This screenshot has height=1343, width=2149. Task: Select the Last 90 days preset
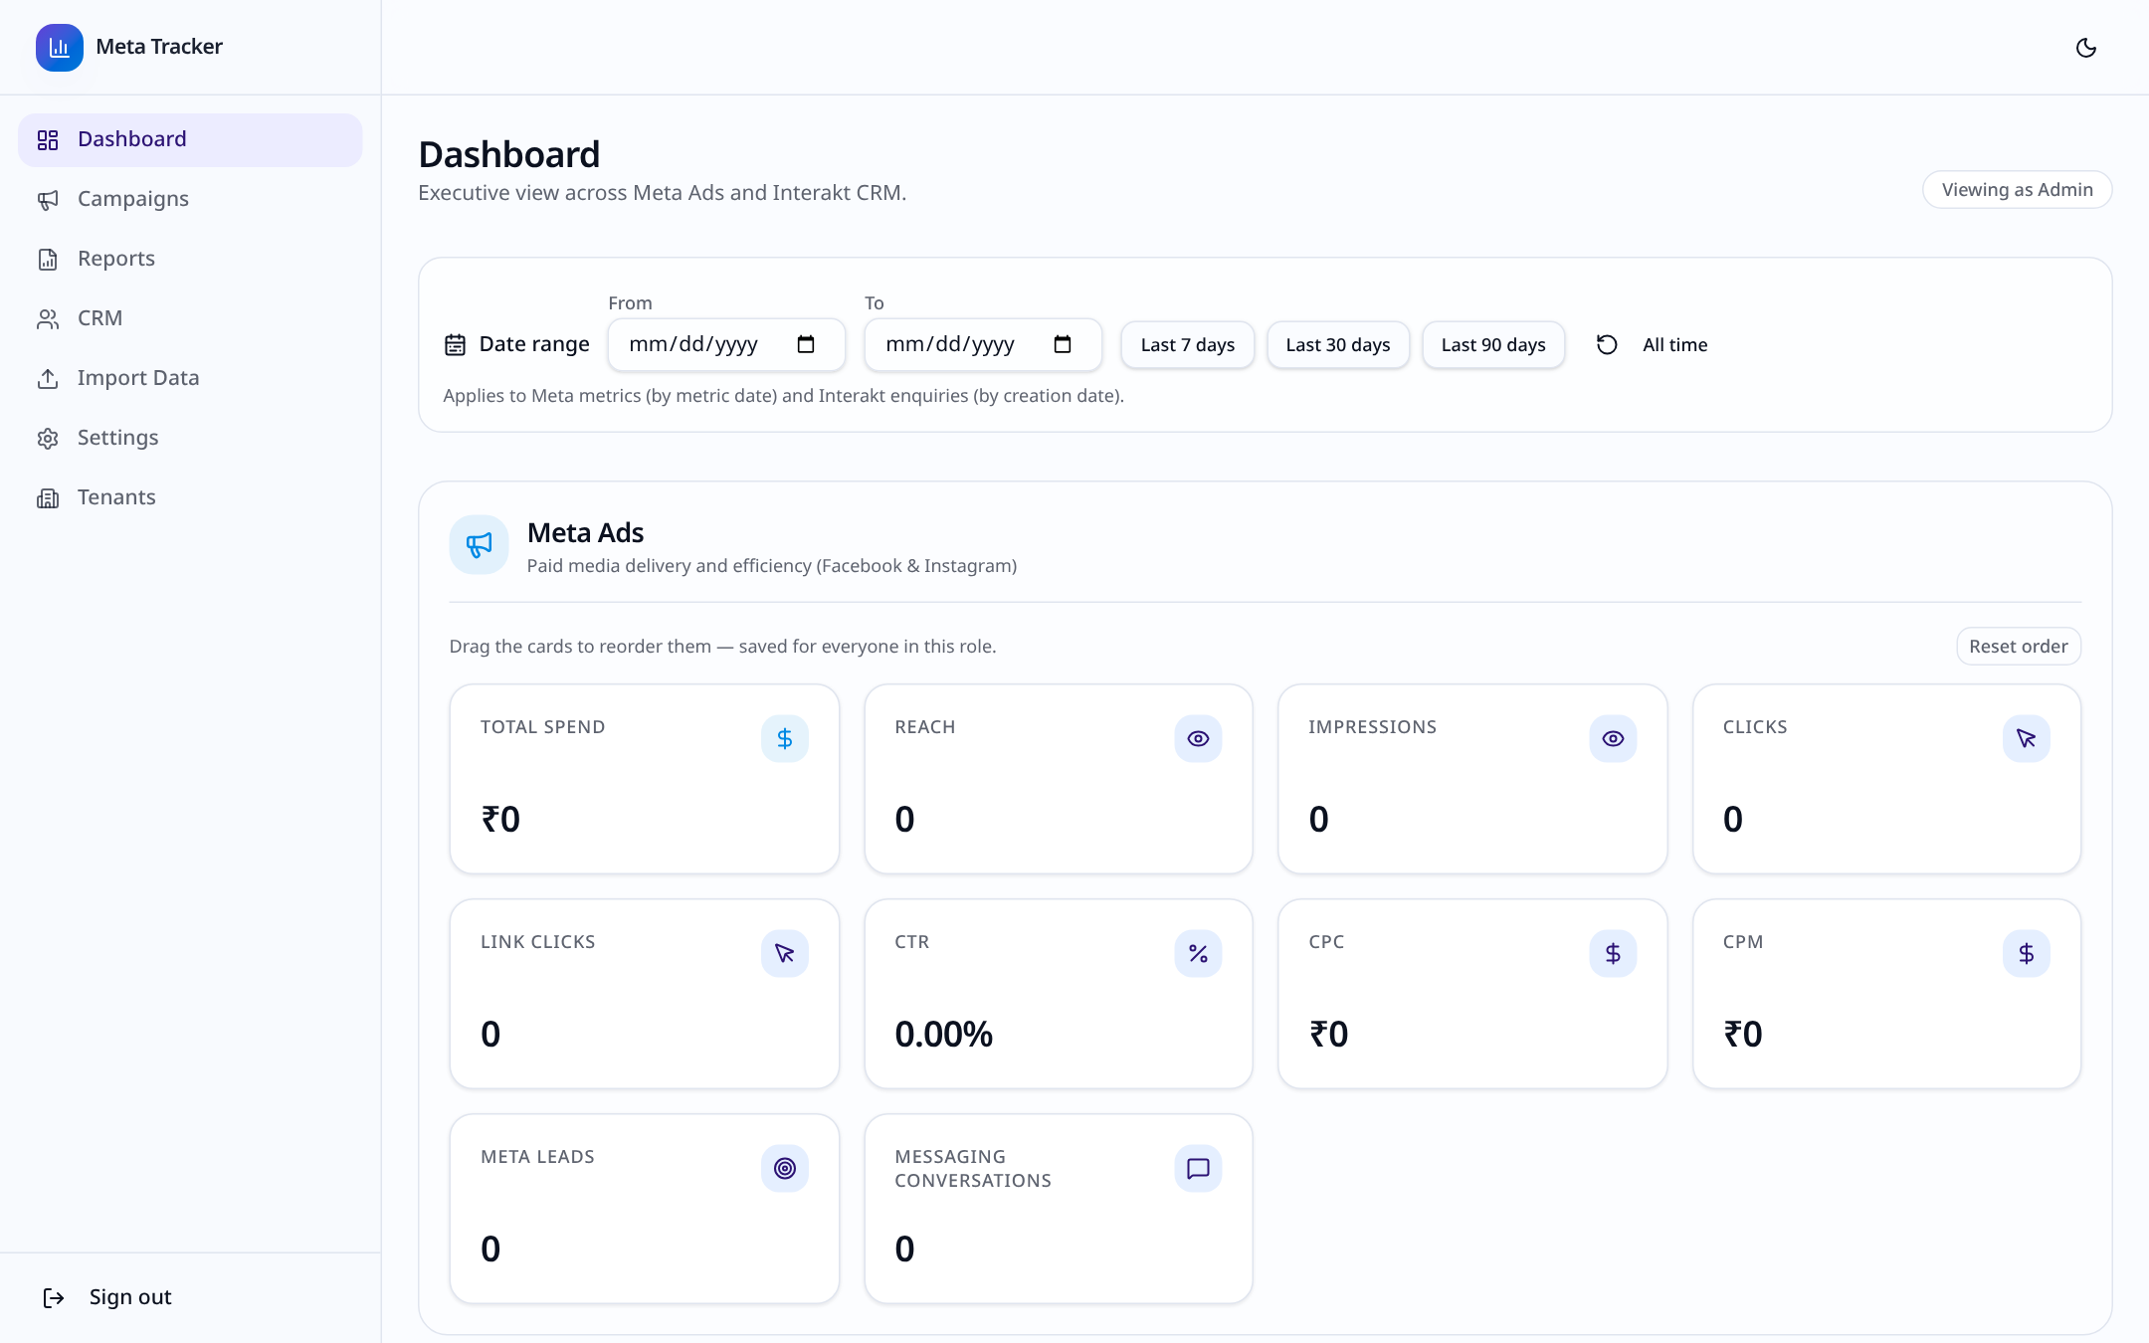[1493, 345]
